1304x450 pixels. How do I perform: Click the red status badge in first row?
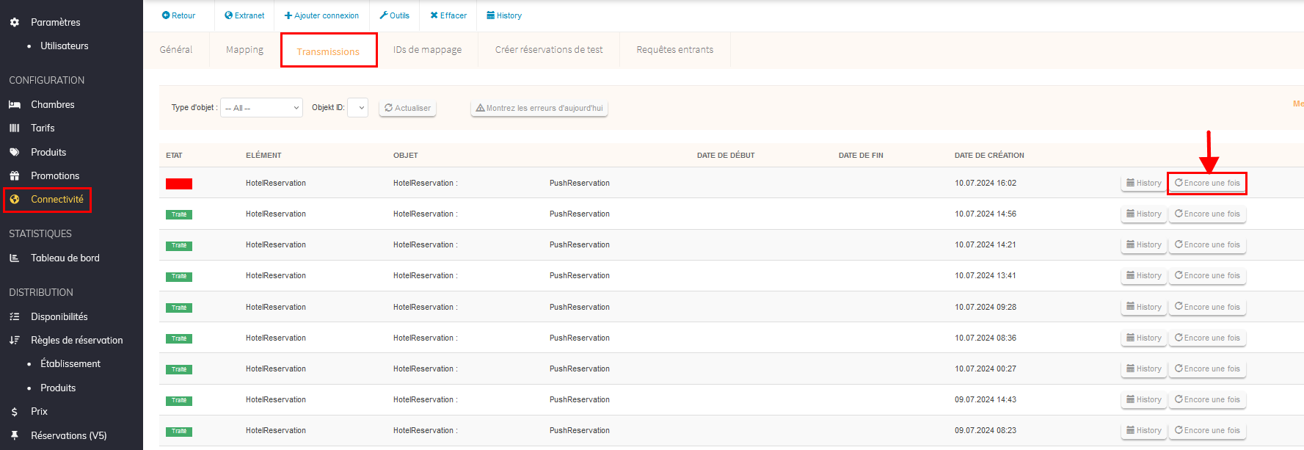[179, 184]
